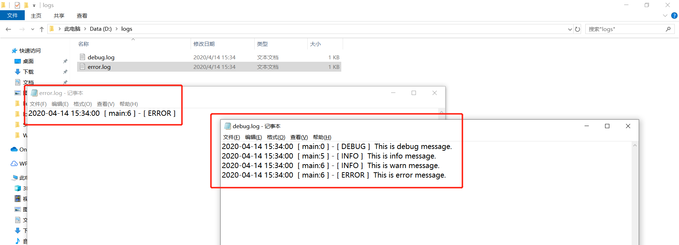Click the 桌面 pin icon in sidebar
Screen dimensions: 679x245
click(65, 61)
